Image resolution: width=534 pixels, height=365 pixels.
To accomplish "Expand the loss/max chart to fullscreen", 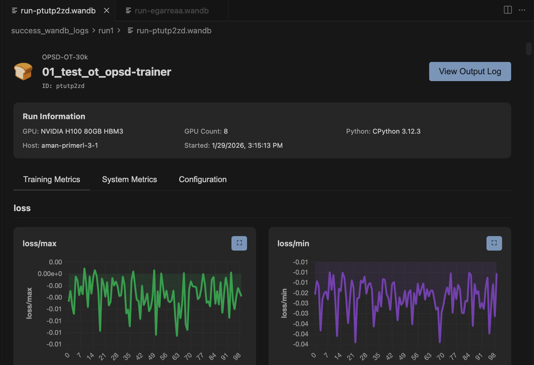I will tap(239, 243).
